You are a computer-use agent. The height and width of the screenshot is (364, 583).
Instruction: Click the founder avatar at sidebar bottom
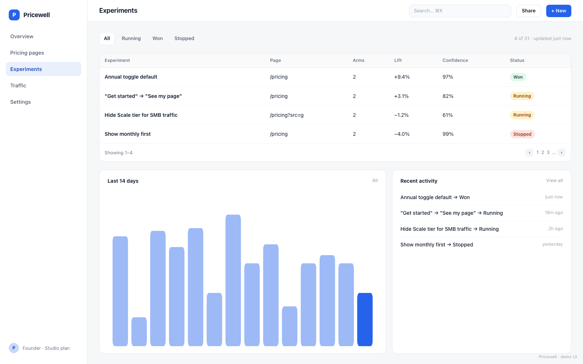(14, 348)
